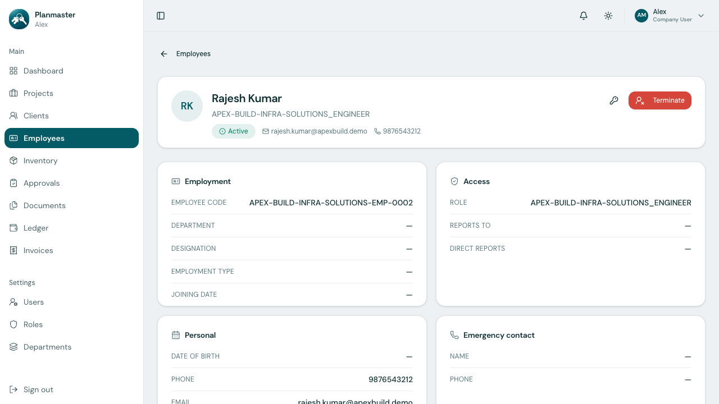
Task: Click the Personal card calendar icon
Action: 176,335
